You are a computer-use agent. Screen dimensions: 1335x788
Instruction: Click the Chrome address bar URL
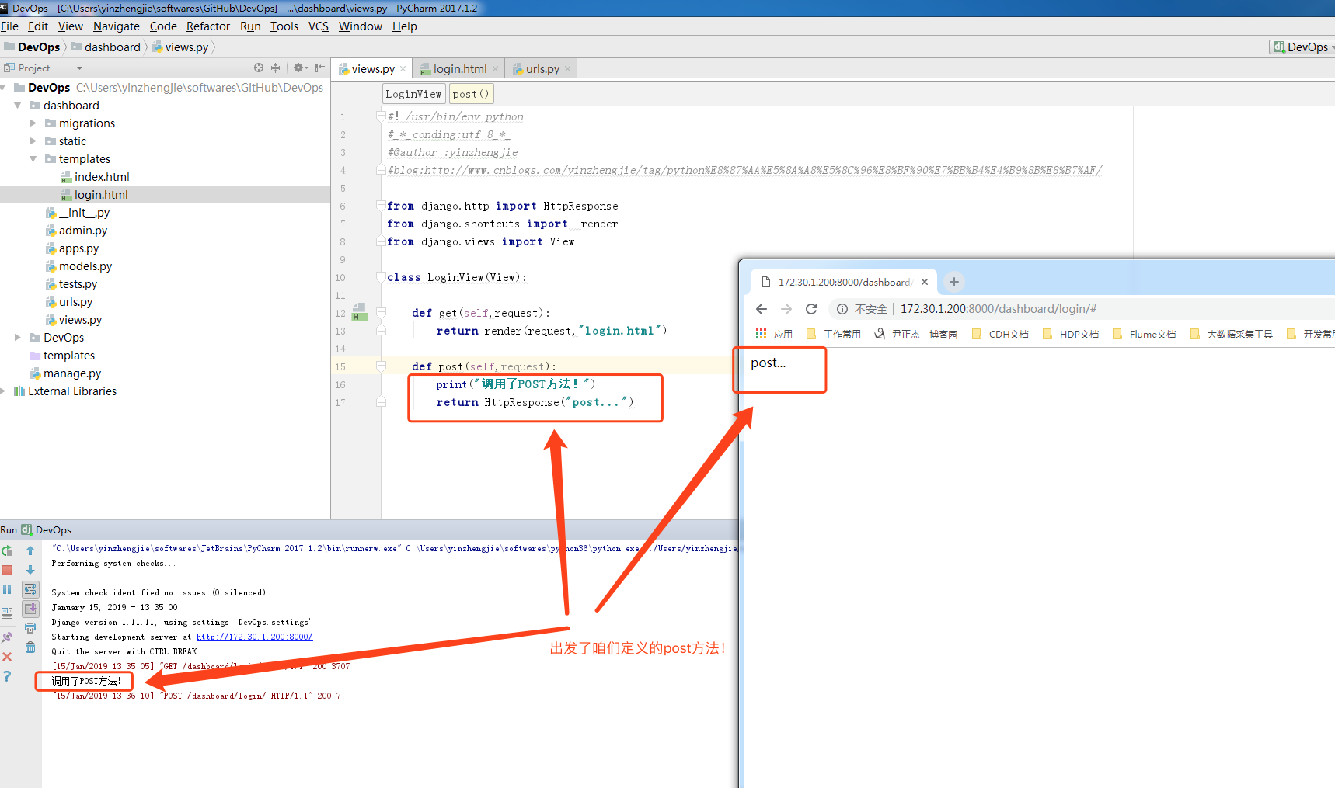999,309
